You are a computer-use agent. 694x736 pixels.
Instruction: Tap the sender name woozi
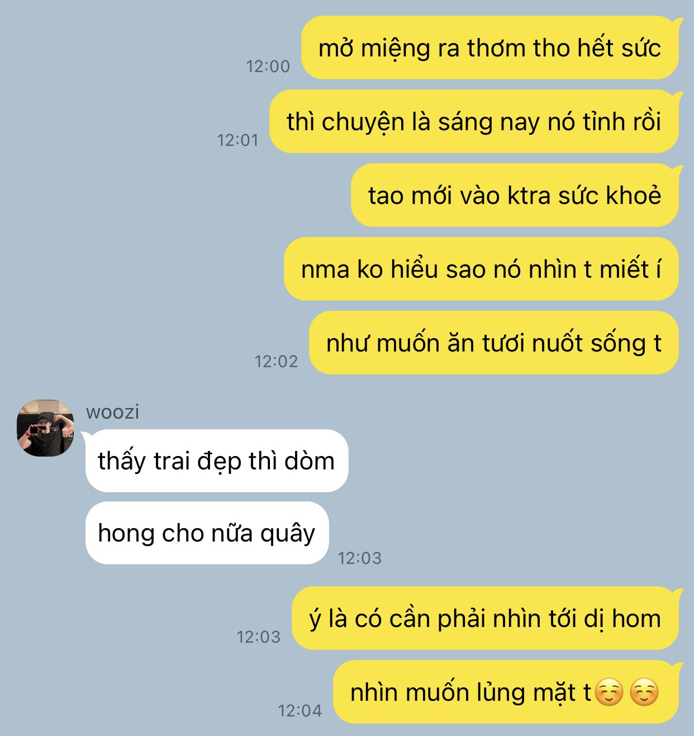112,412
